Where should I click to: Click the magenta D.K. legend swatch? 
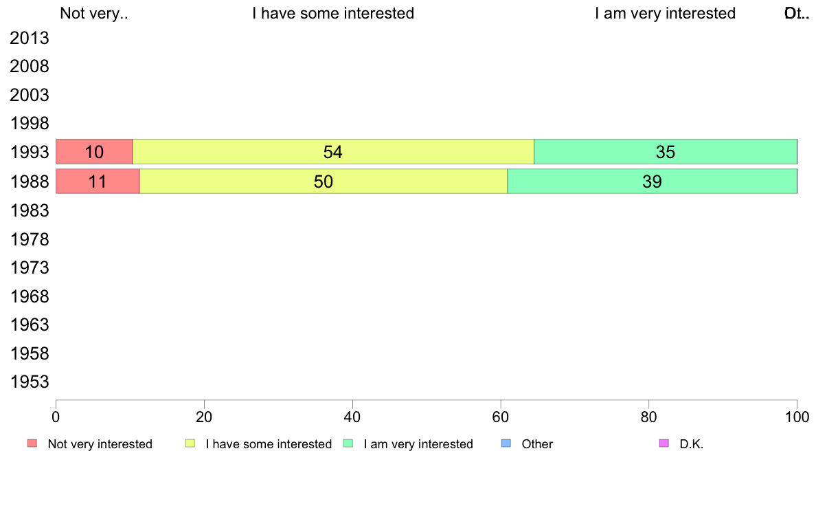point(664,443)
